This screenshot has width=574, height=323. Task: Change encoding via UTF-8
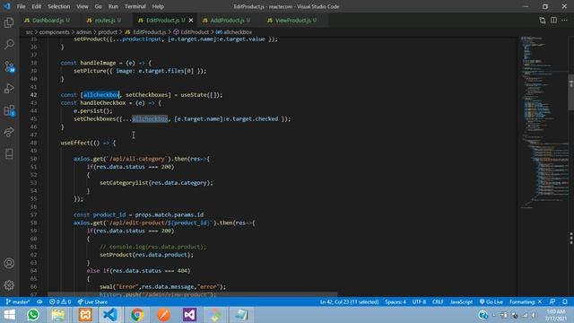tap(419, 301)
